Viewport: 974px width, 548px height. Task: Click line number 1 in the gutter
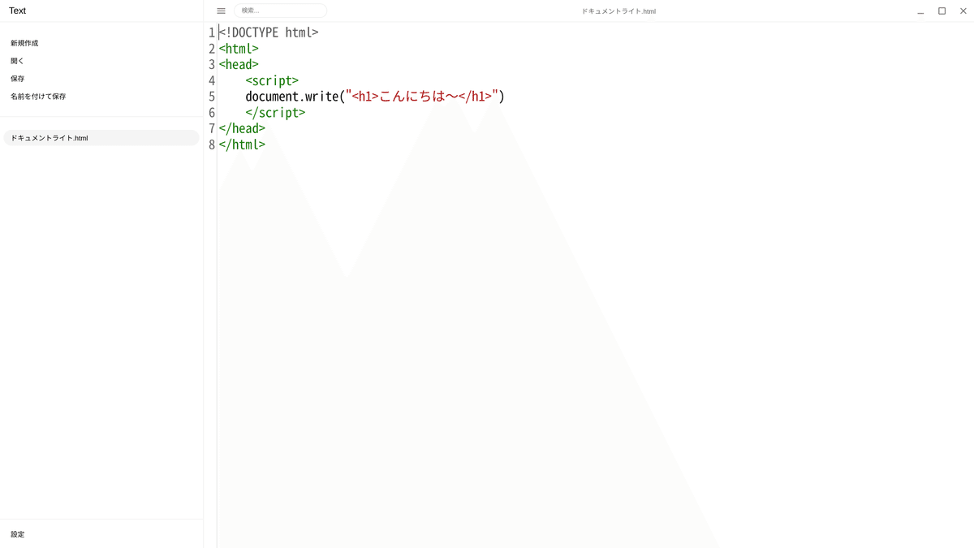(212, 32)
